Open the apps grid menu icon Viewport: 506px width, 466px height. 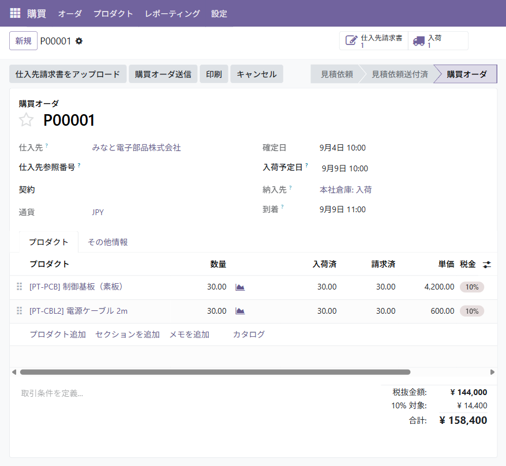15,13
